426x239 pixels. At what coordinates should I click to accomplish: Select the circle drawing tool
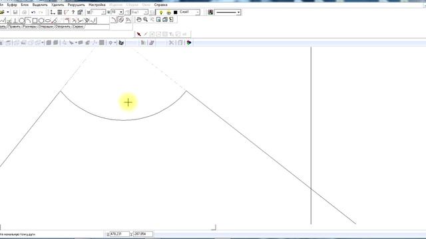click(x=22, y=21)
